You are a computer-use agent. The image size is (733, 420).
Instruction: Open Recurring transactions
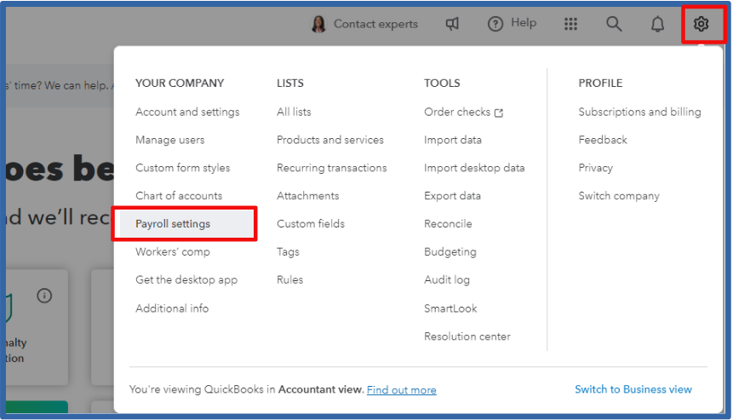[x=331, y=168]
